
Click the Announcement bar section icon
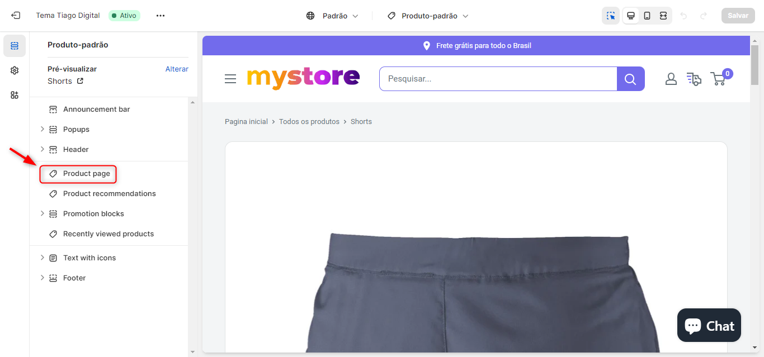[53, 110]
